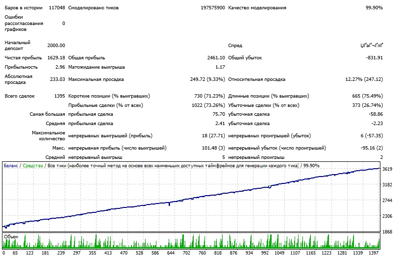Click largest loss trade value -58.86

(376, 114)
